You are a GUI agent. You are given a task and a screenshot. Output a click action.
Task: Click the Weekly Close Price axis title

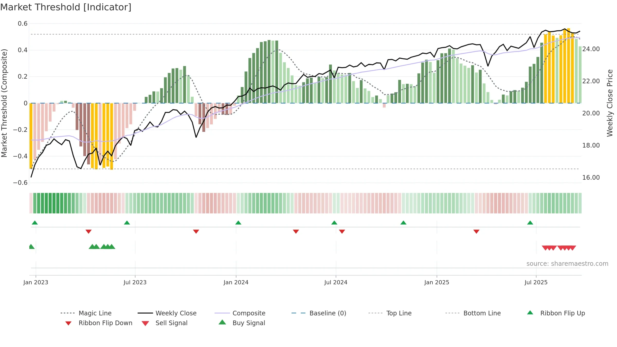(x=610, y=103)
